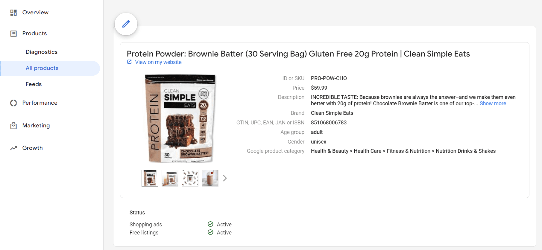Click the Products list icon
The width and height of the screenshot is (542, 250).
(x=13, y=33)
